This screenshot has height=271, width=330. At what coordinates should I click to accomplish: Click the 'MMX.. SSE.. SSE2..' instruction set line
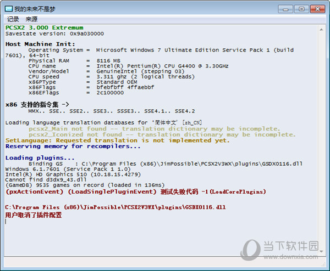tap(112, 111)
